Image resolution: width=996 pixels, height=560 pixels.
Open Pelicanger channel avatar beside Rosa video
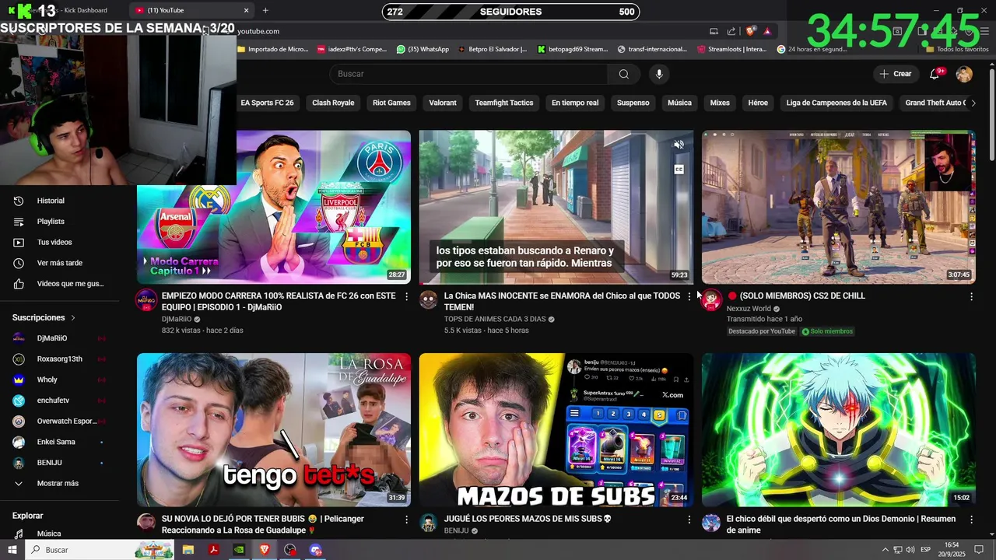click(146, 522)
